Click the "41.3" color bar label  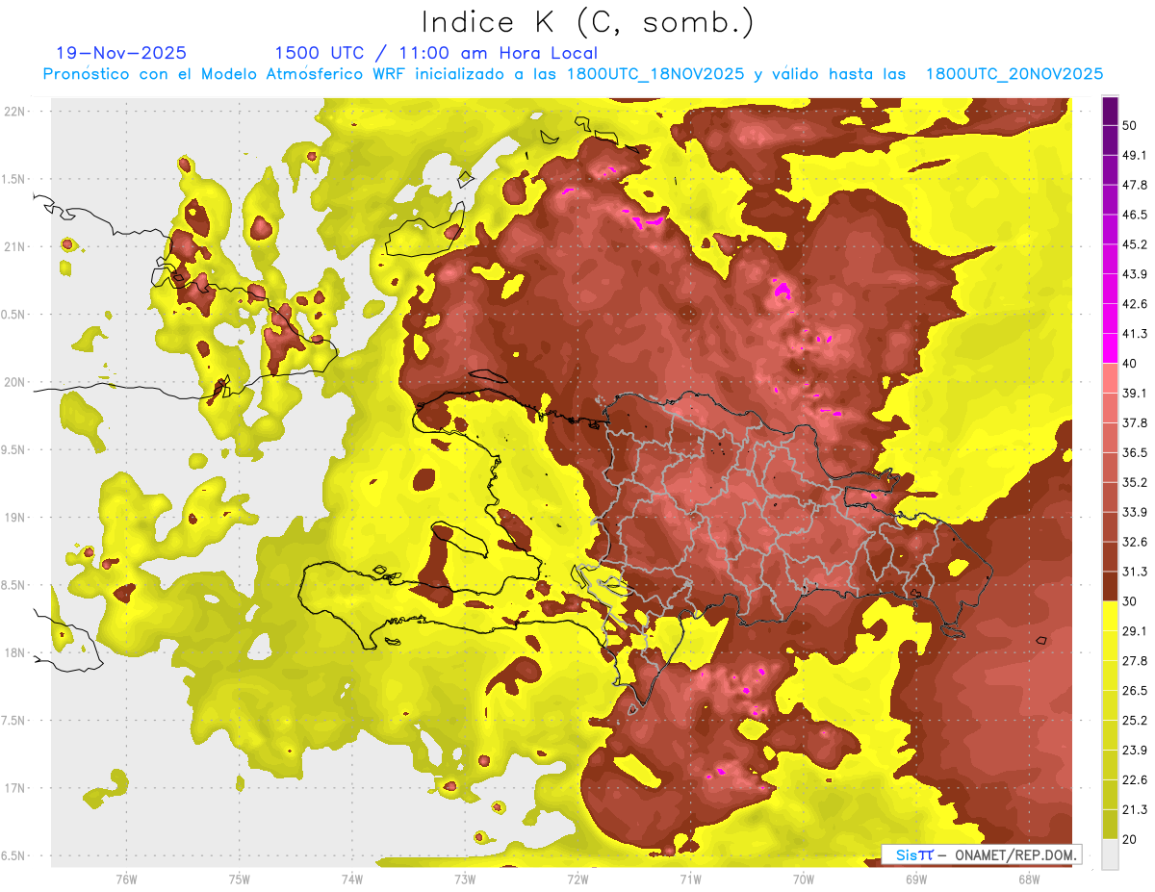(x=1134, y=334)
